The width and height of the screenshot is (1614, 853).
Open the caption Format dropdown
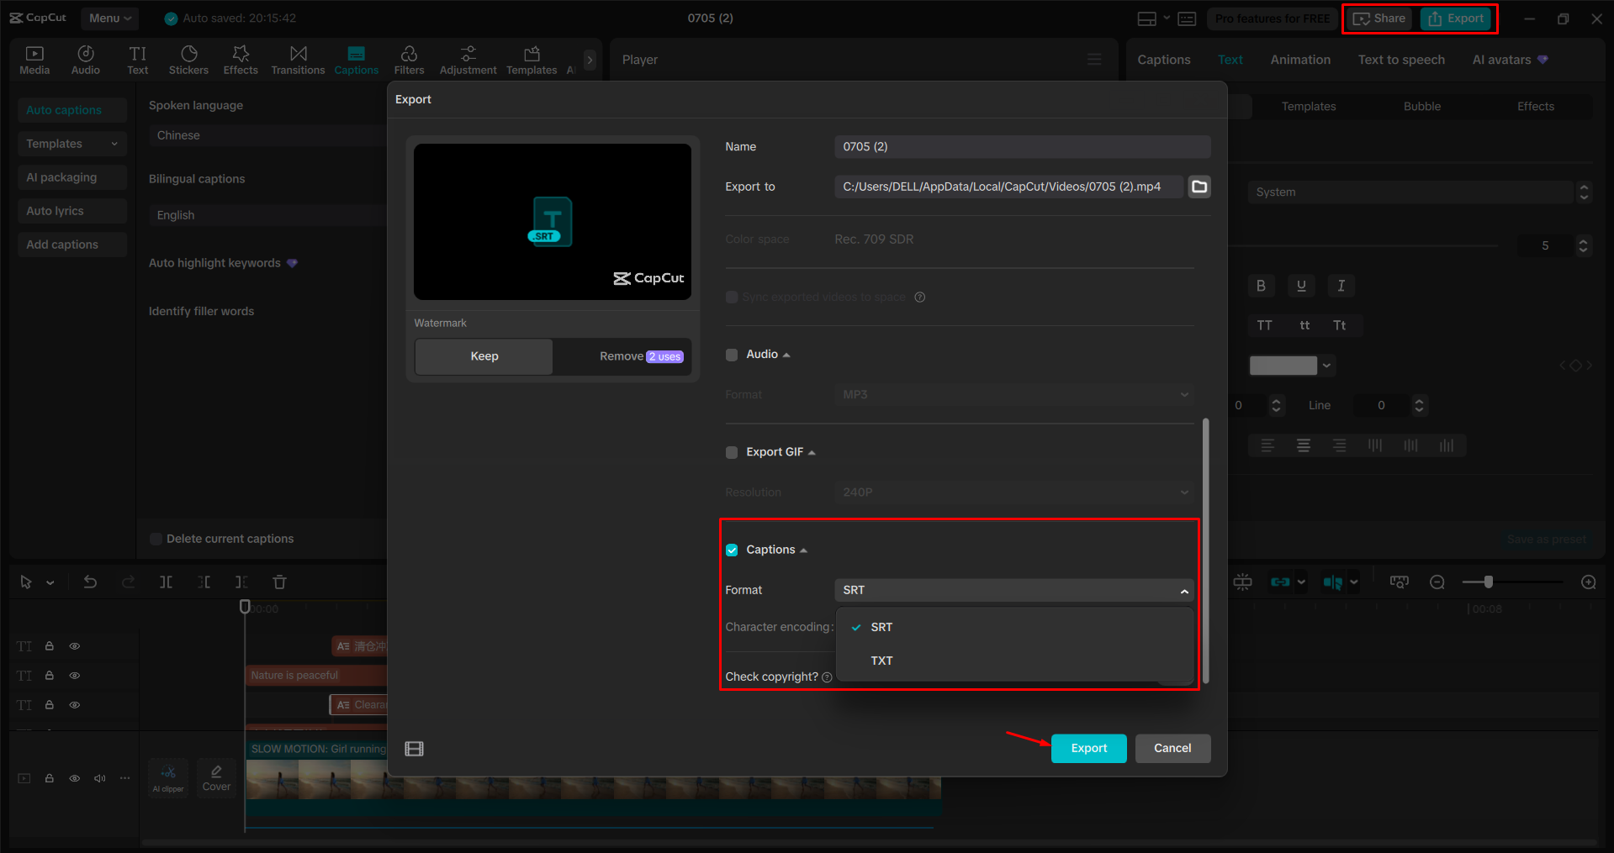click(1013, 590)
